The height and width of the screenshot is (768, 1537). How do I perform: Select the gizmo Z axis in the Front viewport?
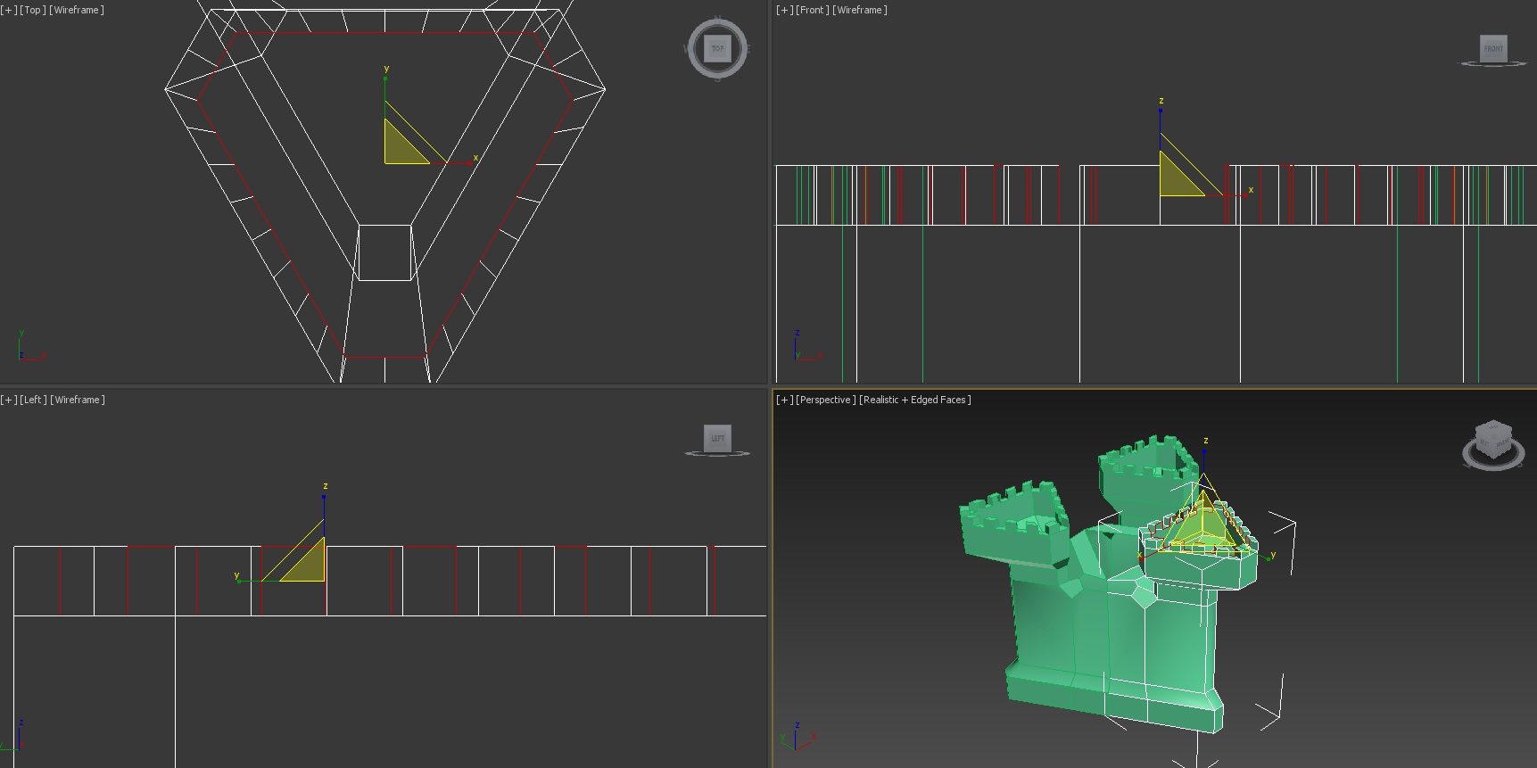[1161, 120]
